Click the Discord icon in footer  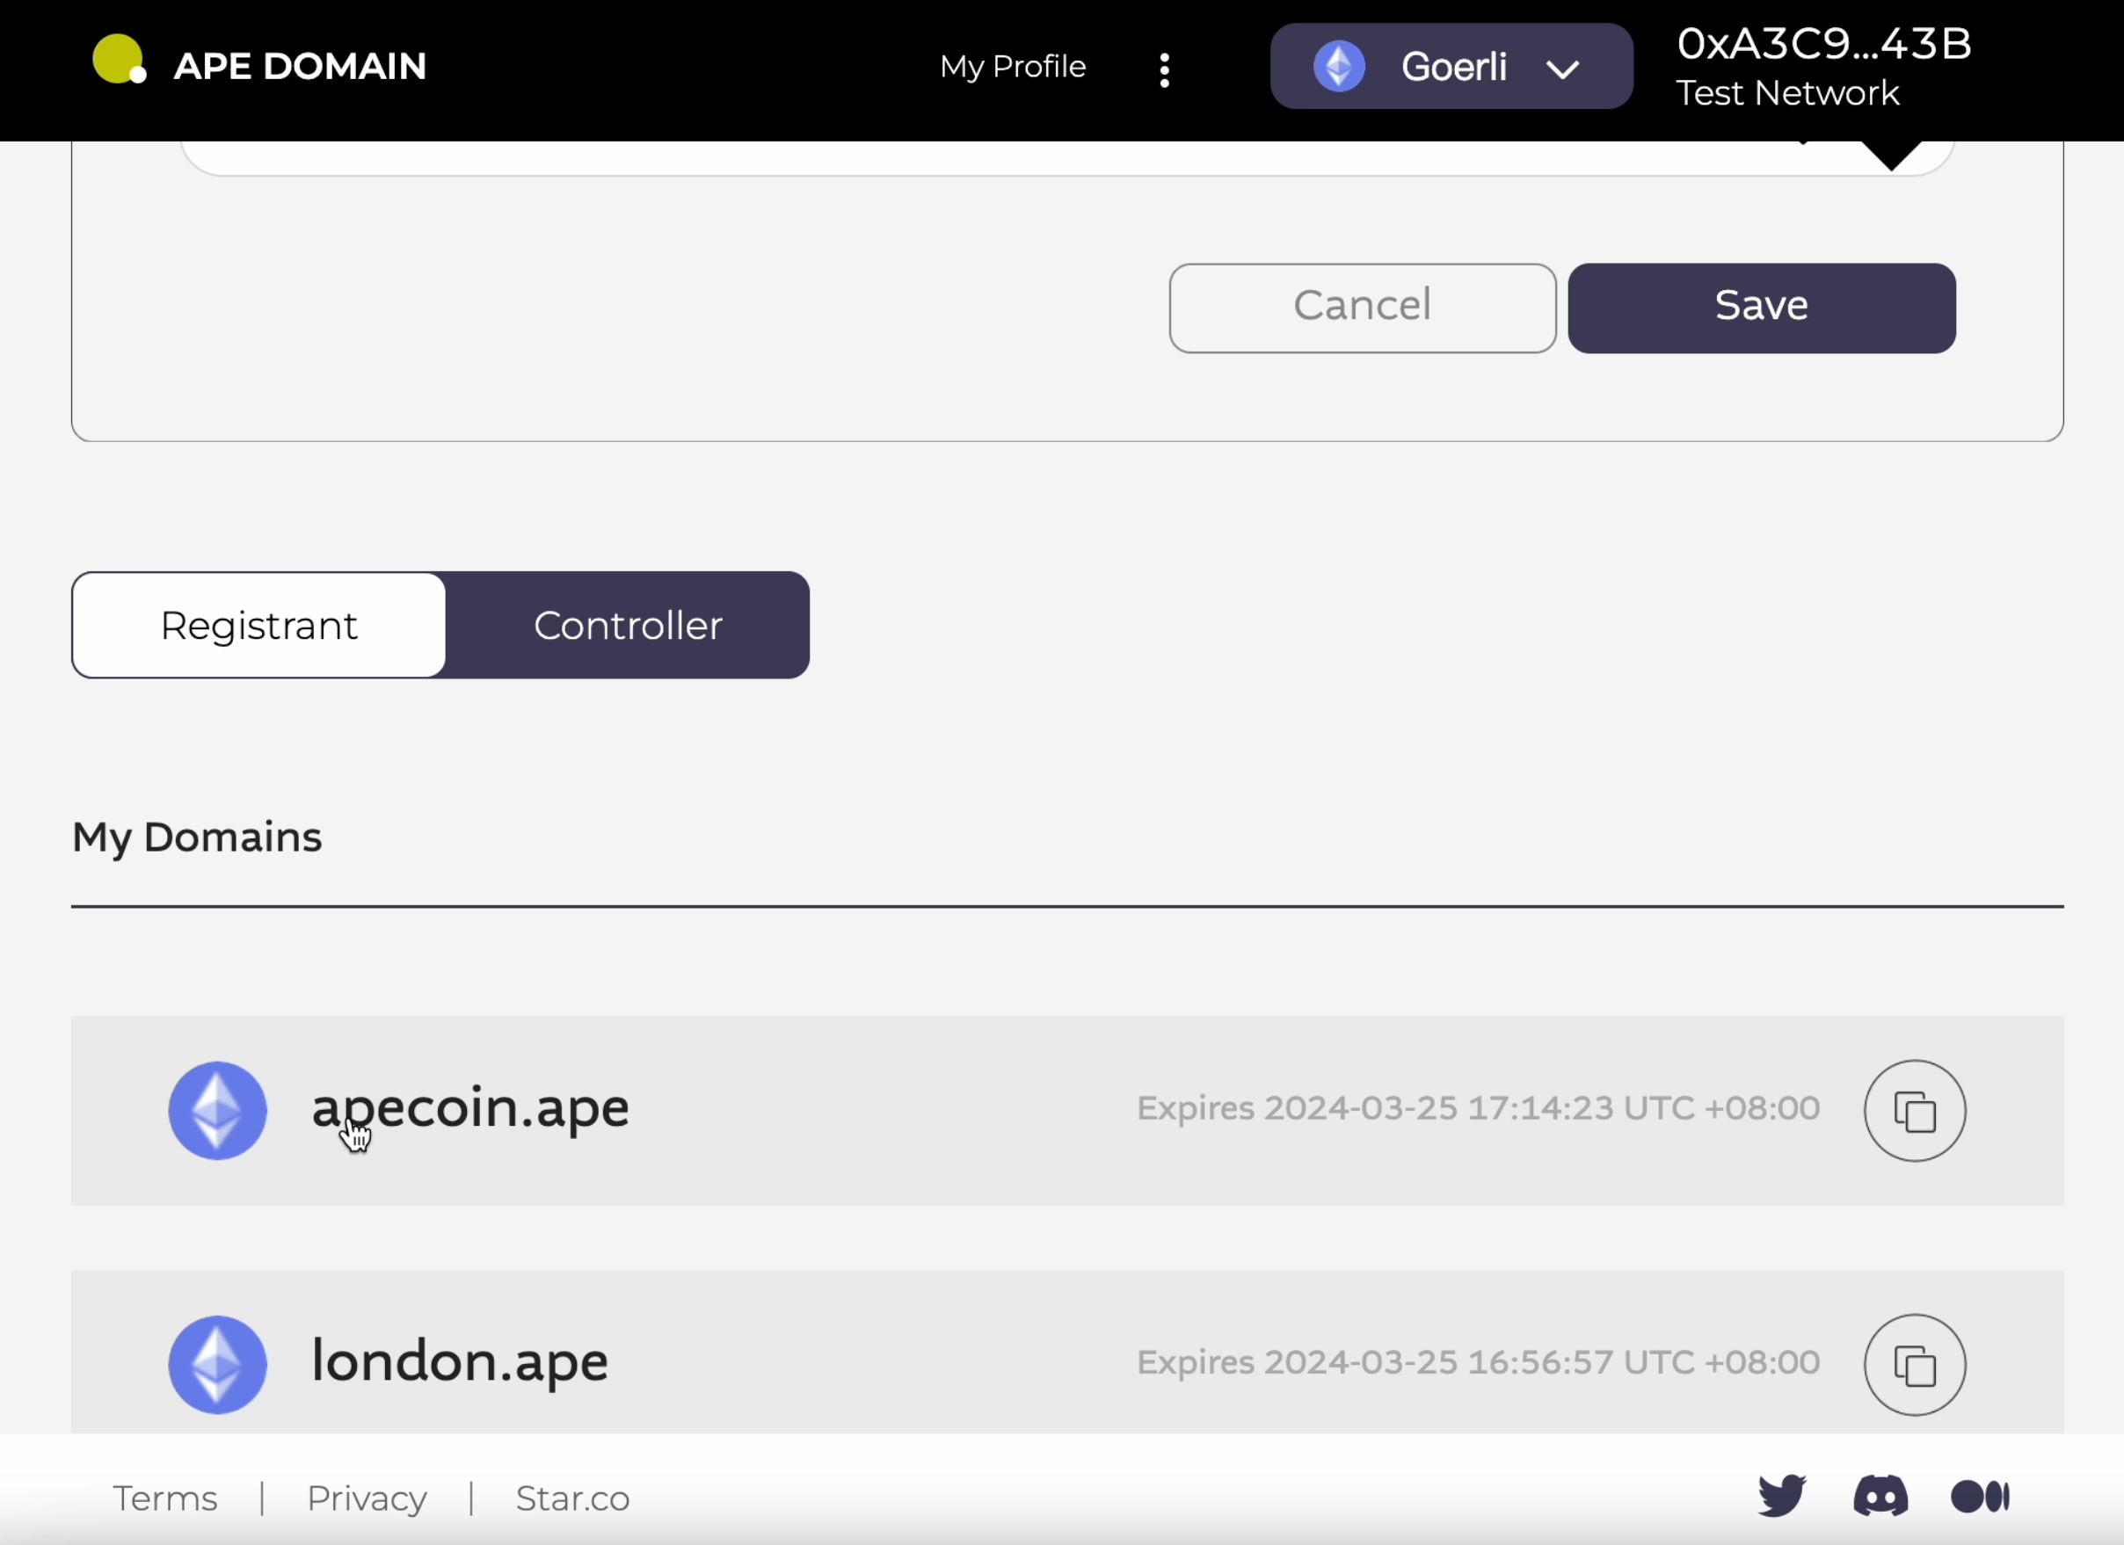coord(1880,1498)
